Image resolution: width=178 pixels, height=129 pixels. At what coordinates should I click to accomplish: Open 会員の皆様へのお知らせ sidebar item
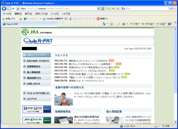[x=37, y=61]
